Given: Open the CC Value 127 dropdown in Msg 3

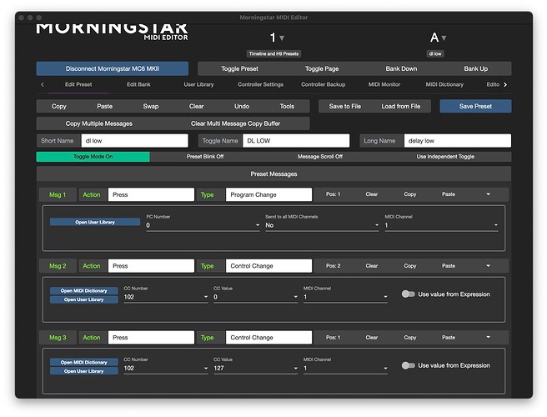Looking at the screenshot, I should [x=256, y=368].
